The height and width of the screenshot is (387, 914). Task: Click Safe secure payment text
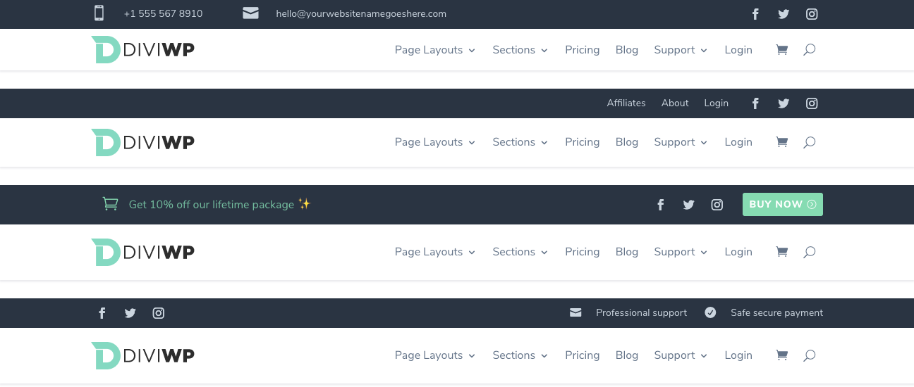(x=776, y=312)
